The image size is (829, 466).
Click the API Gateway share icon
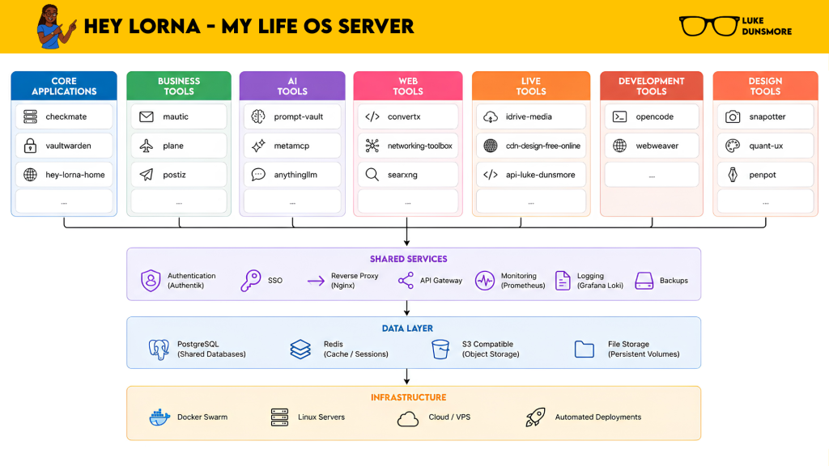[406, 281]
